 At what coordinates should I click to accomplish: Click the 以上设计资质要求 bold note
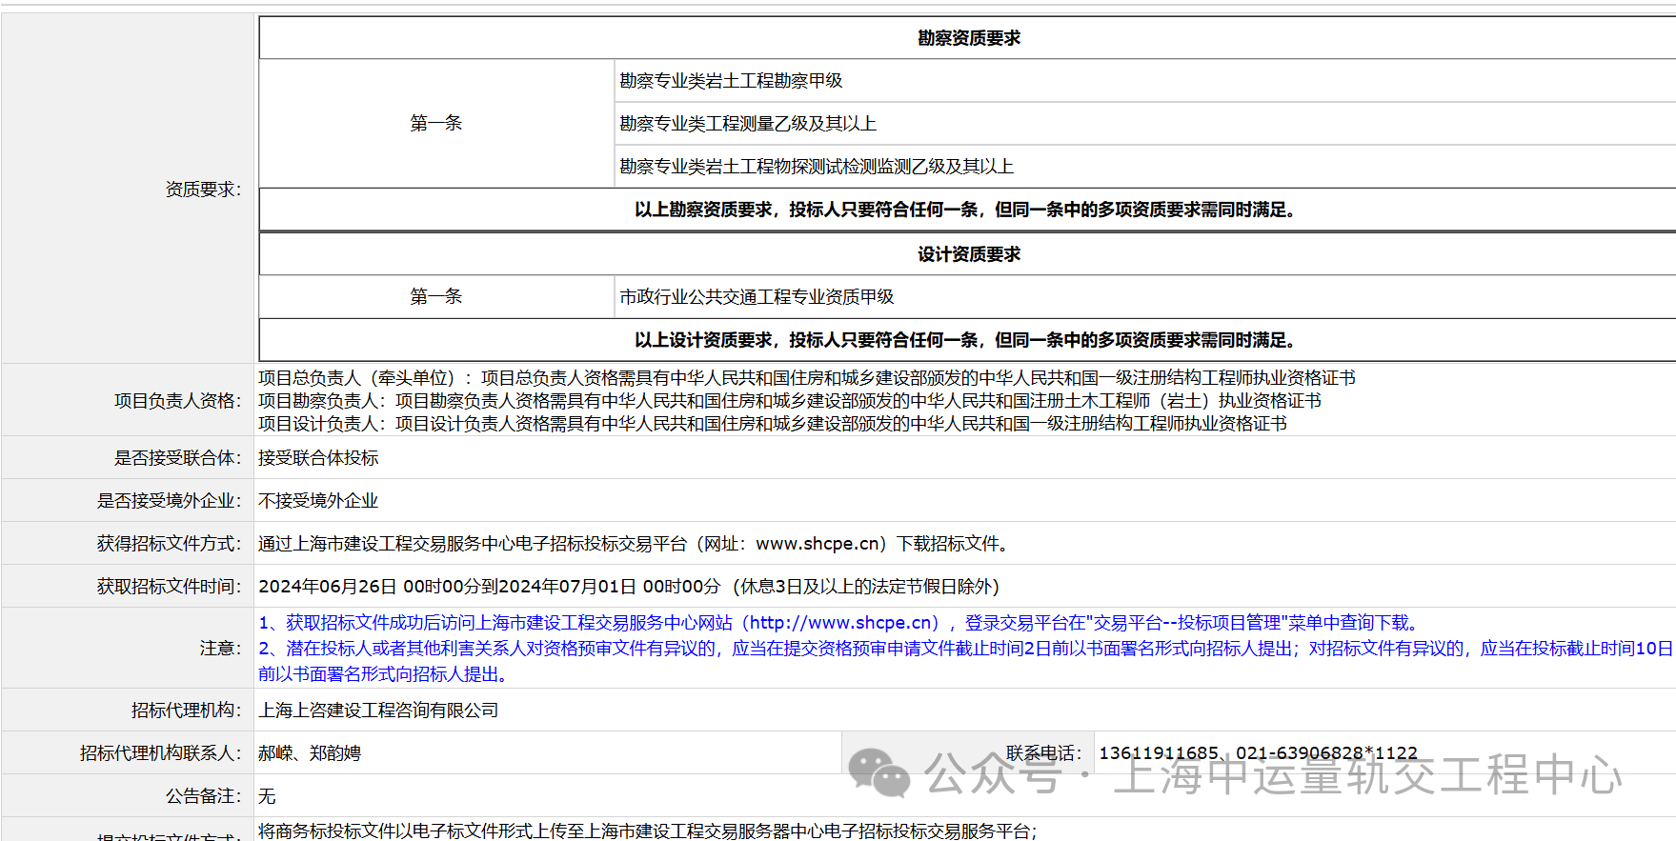(968, 340)
